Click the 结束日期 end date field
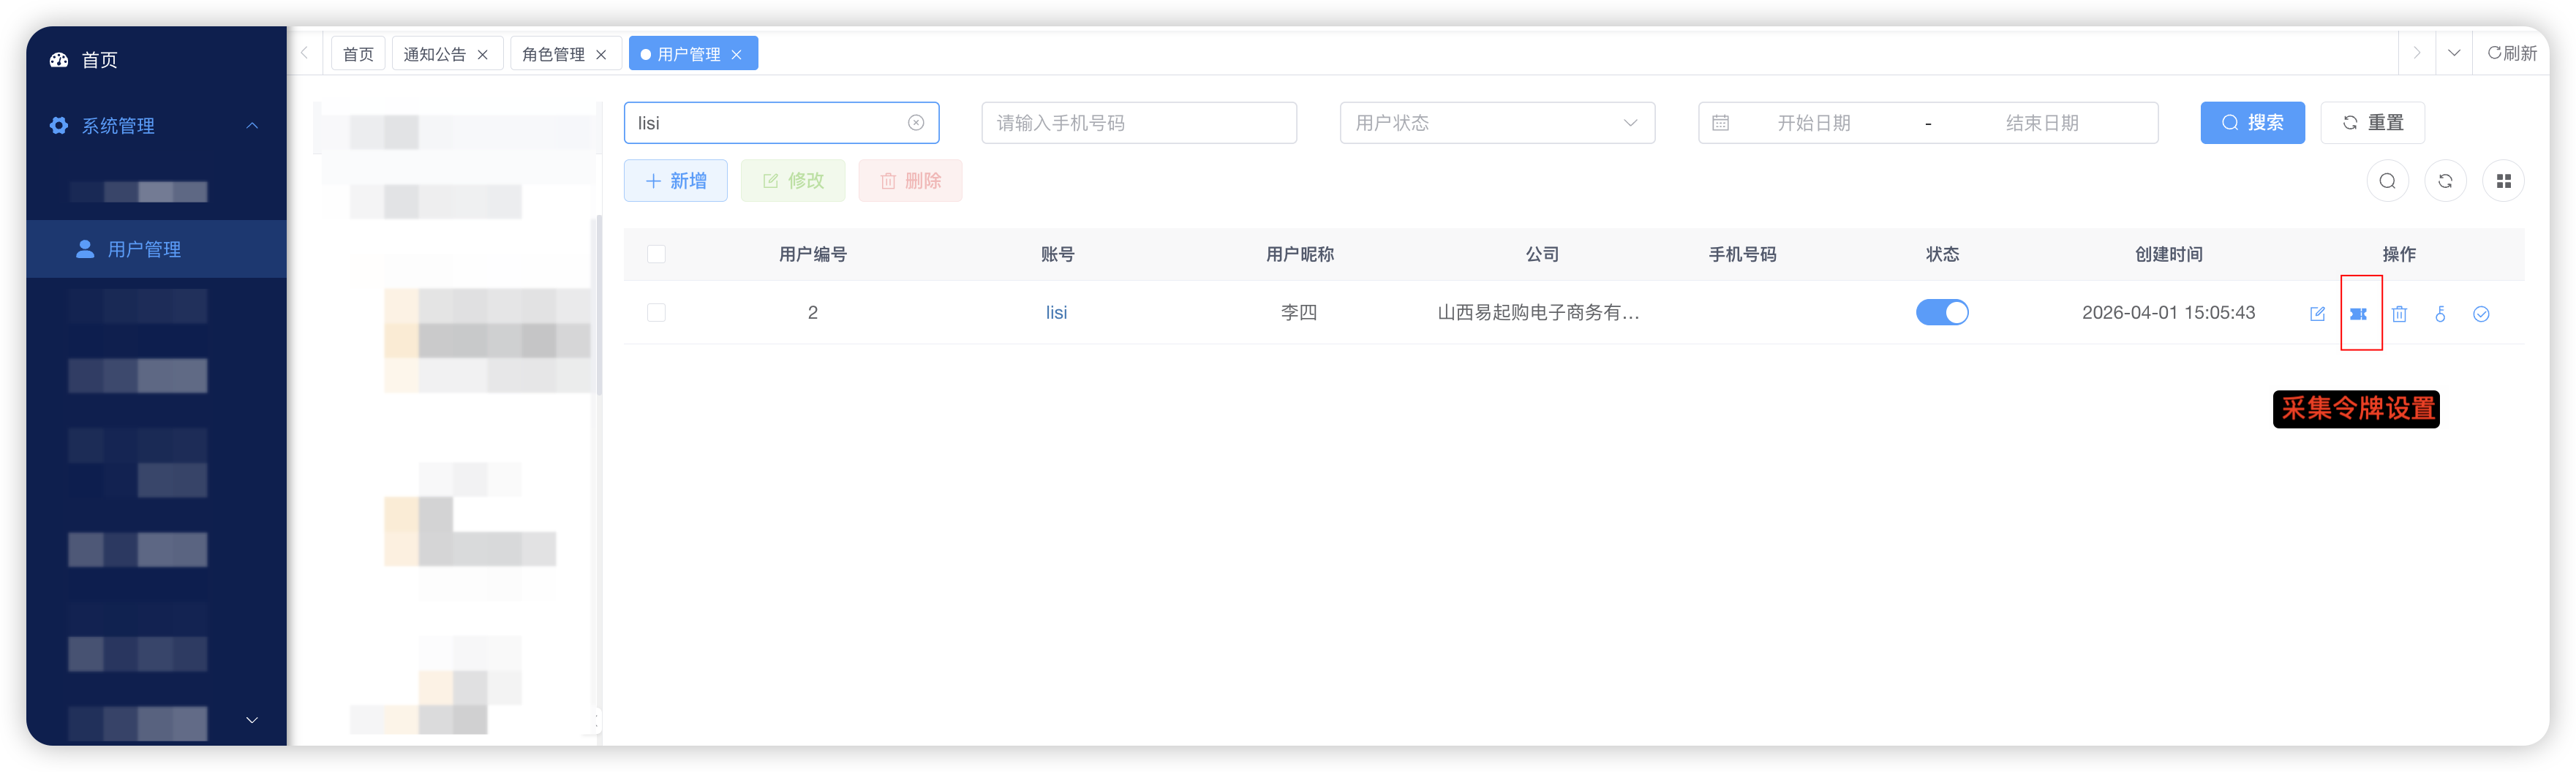 click(2042, 123)
